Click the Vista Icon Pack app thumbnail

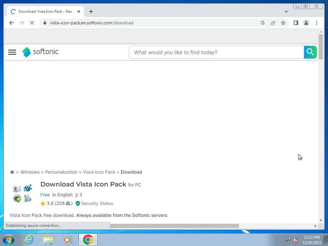tap(22, 193)
